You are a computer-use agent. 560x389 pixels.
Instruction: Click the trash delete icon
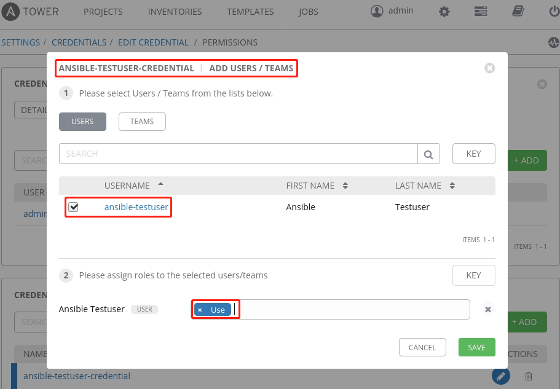[x=529, y=376]
